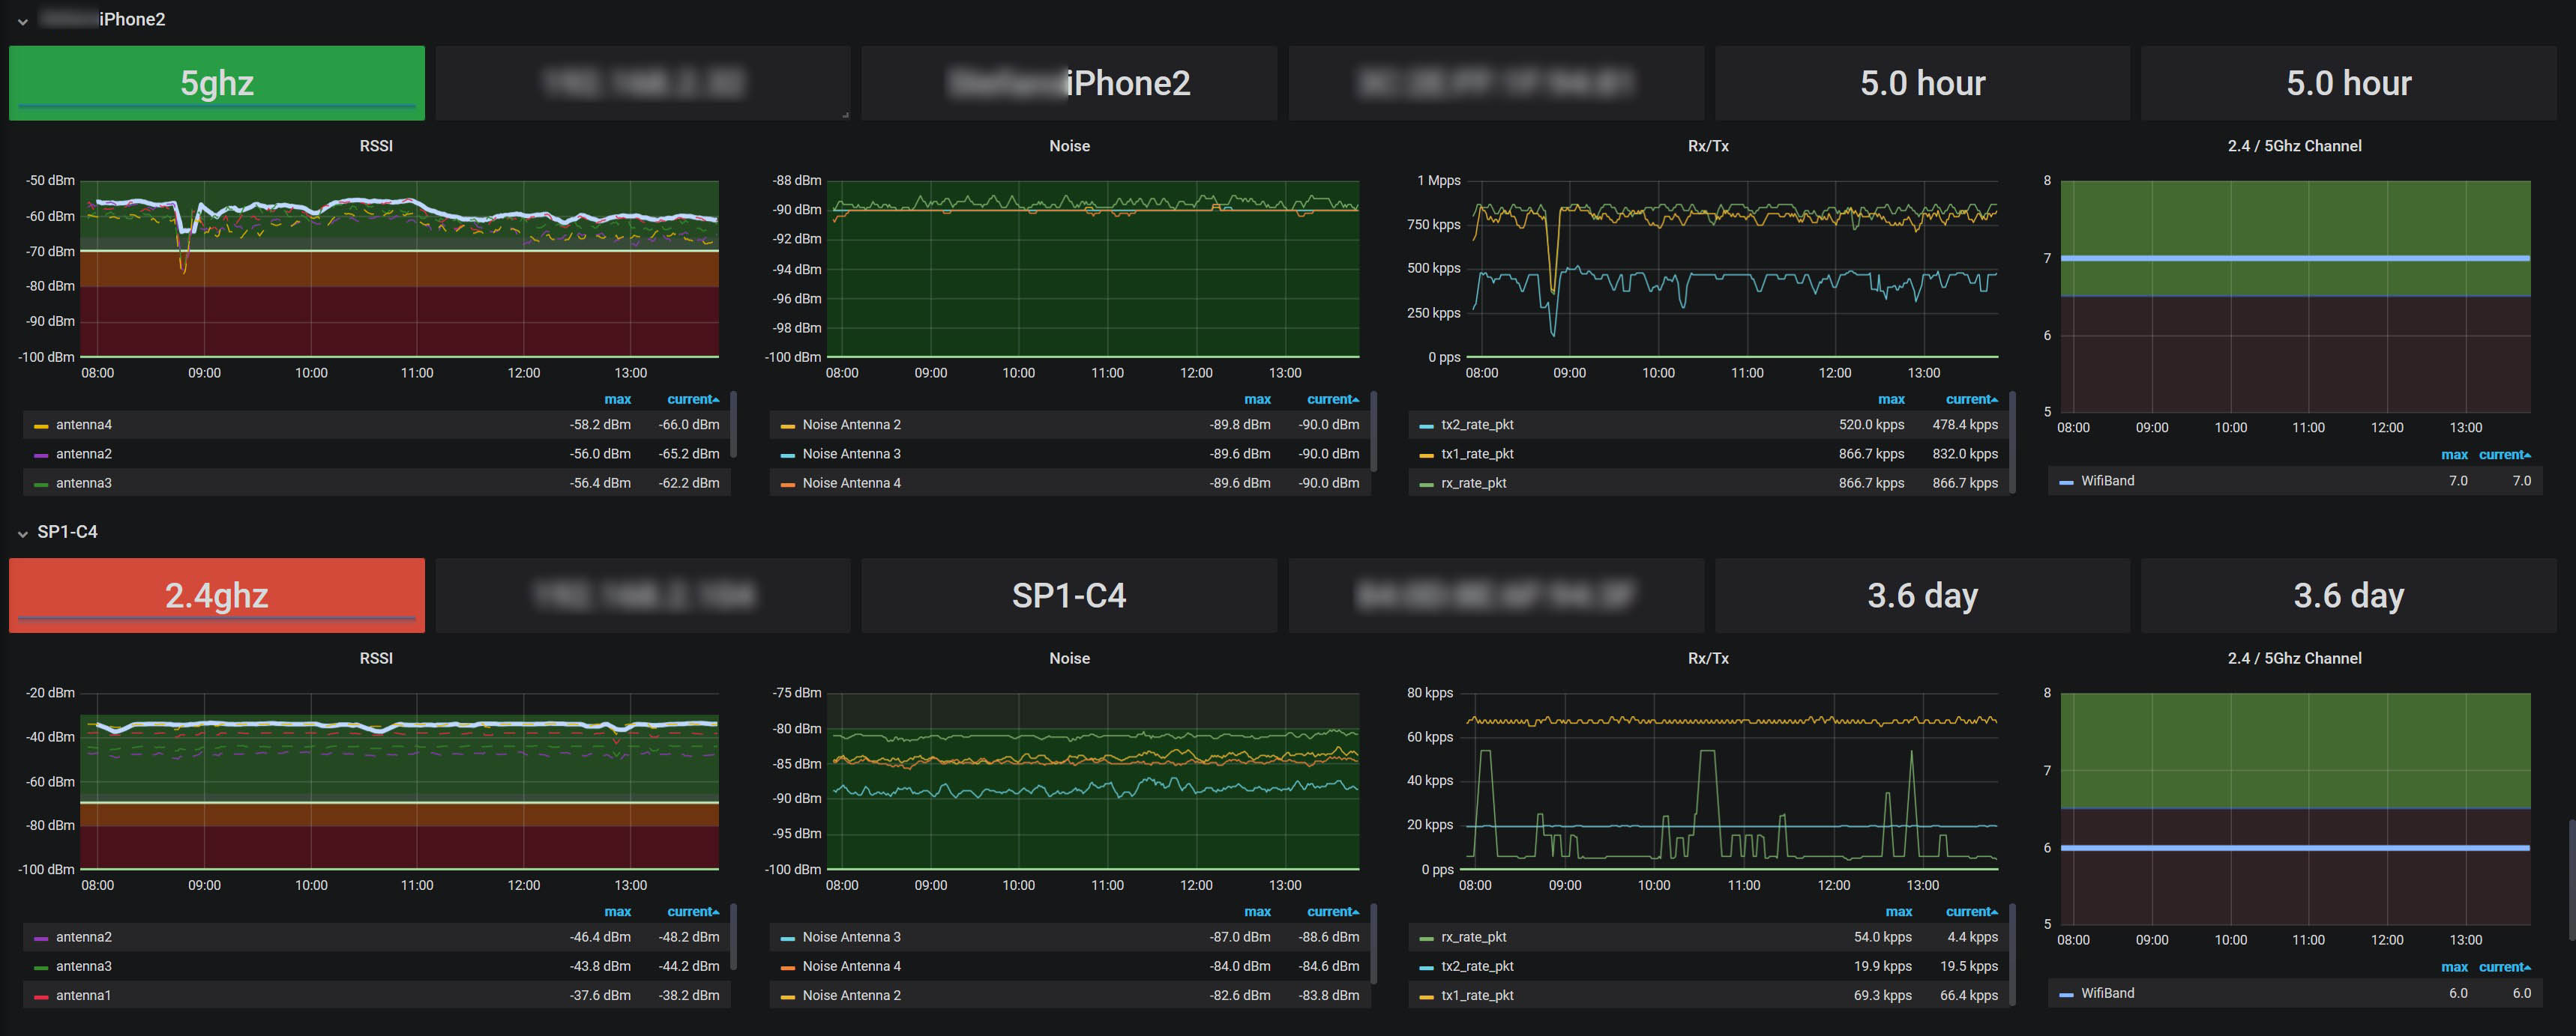This screenshot has width=2576, height=1036.
Task: Click green swatch beside iPhone2 antenna3
Action: point(41,483)
